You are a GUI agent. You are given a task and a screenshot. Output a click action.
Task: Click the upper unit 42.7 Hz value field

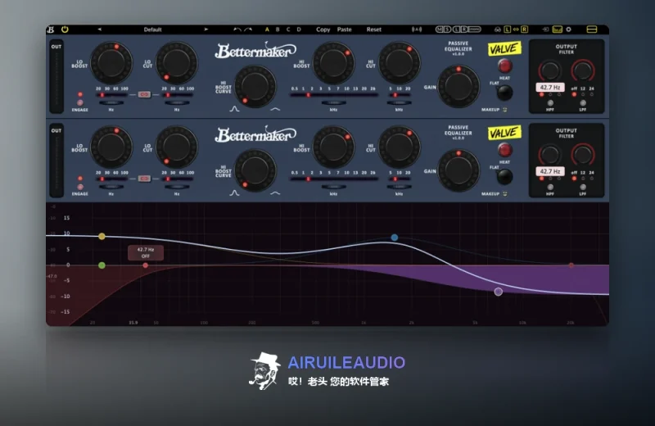[550, 88]
